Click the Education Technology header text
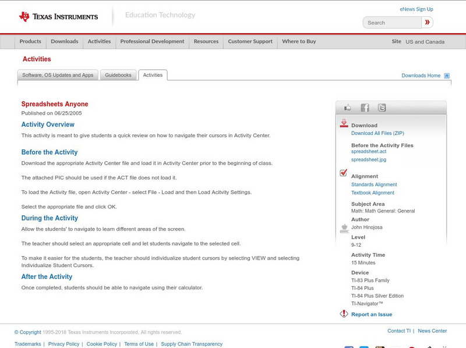The height and width of the screenshot is (348, 466). pos(160,15)
